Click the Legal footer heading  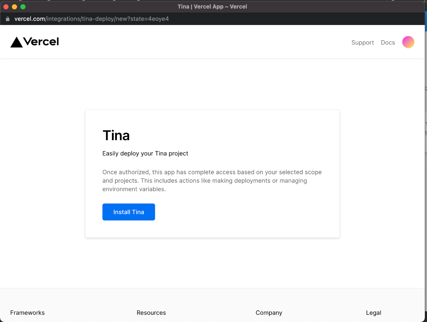(374, 313)
